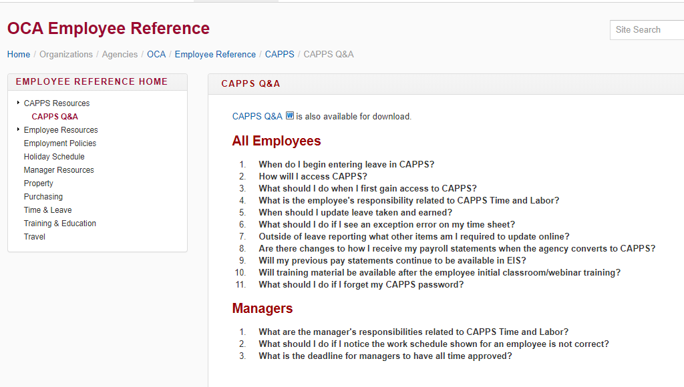Open deadline for managers time approved question
Viewport: 684px width, 387px height.
[x=385, y=356]
